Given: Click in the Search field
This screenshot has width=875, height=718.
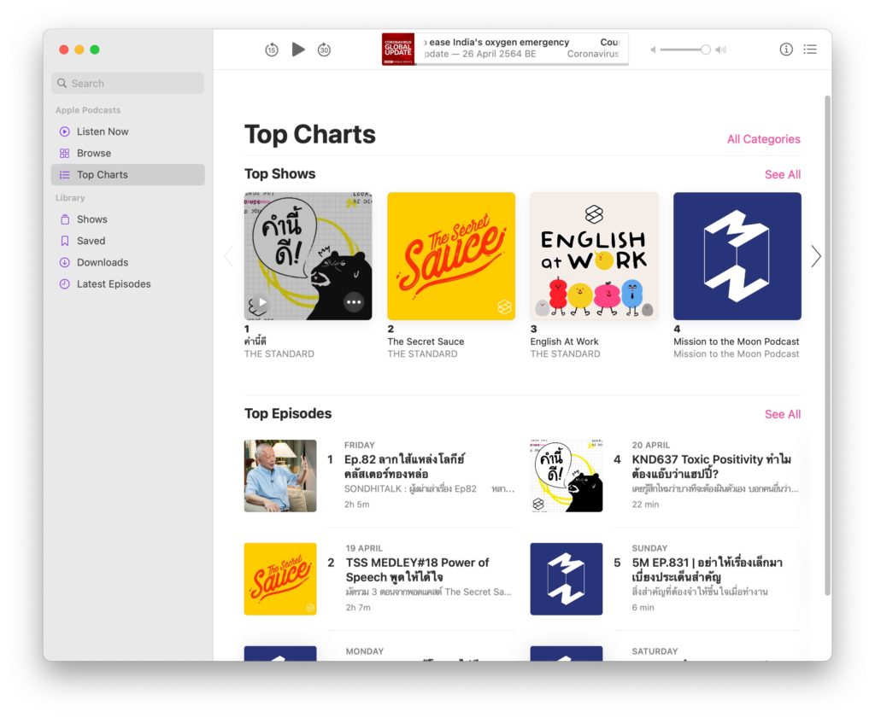Looking at the screenshot, I should [x=128, y=84].
